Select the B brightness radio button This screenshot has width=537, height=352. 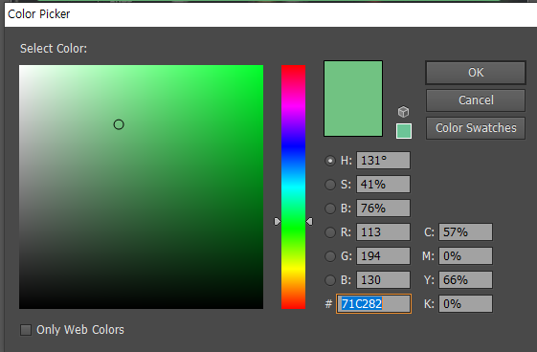[x=330, y=209]
